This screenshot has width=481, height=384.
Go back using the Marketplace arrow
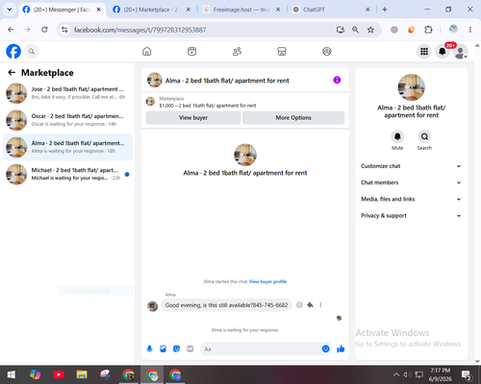point(12,73)
